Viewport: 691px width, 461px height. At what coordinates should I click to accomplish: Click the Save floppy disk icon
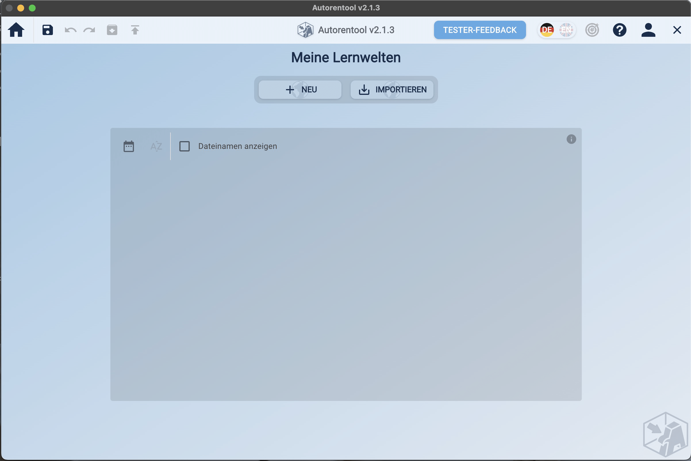(47, 30)
